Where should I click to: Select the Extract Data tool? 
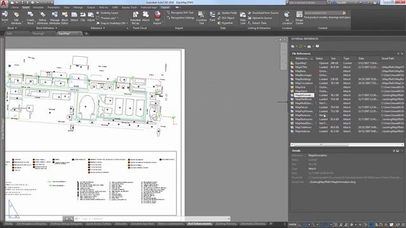(x=257, y=23)
